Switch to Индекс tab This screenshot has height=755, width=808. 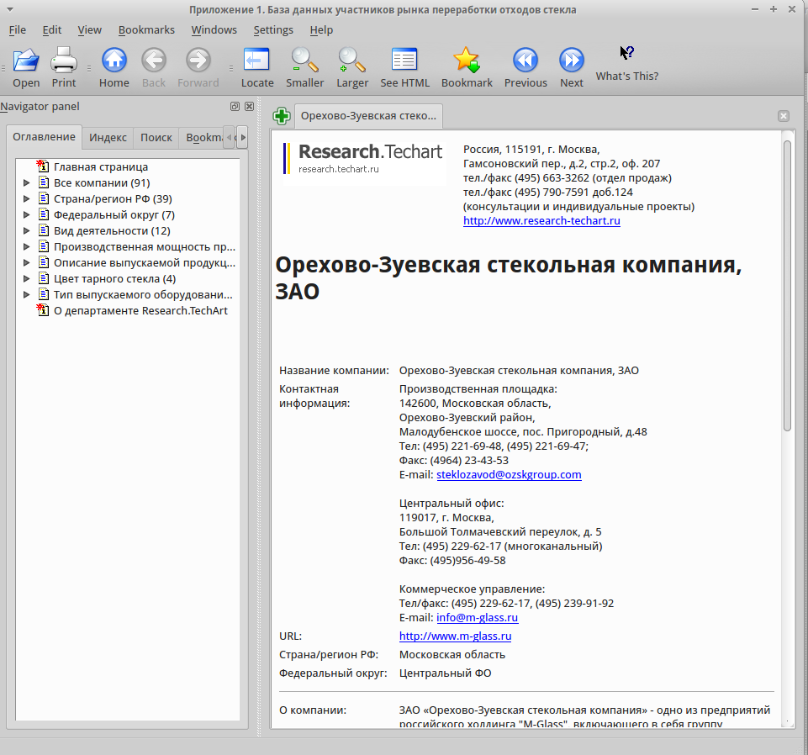coord(108,138)
